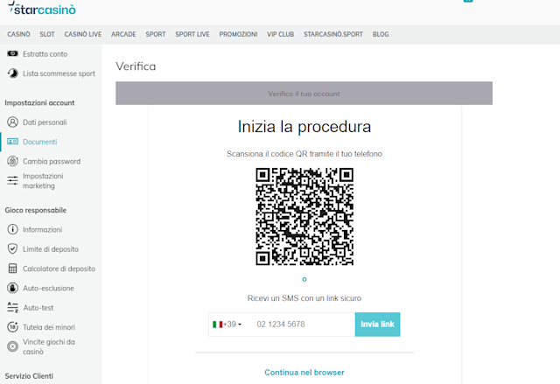The image size is (560, 384).
Task: Open Auto-esclusione page
Action: point(49,288)
